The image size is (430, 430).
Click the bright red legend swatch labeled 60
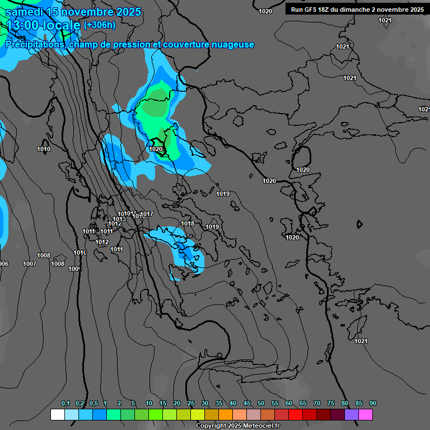click(296, 415)
